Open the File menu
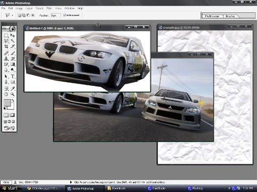 tap(3, 9)
